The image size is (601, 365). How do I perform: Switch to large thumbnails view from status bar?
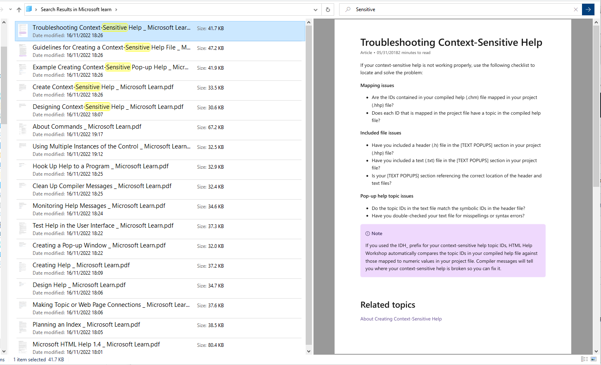(594, 359)
